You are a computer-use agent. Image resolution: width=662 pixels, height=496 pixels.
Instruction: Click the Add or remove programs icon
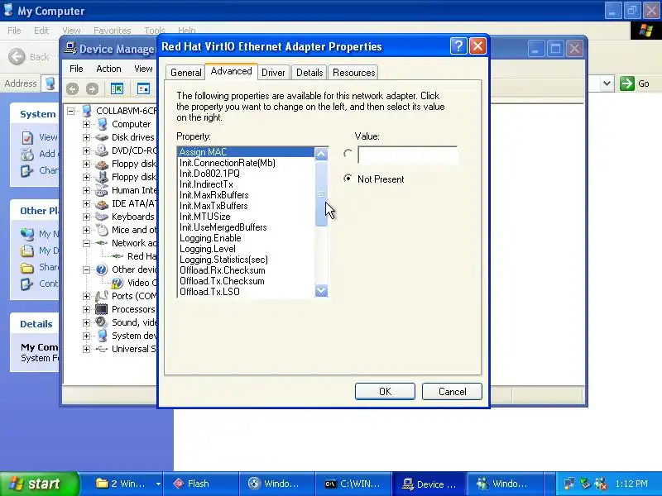tap(27, 154)
